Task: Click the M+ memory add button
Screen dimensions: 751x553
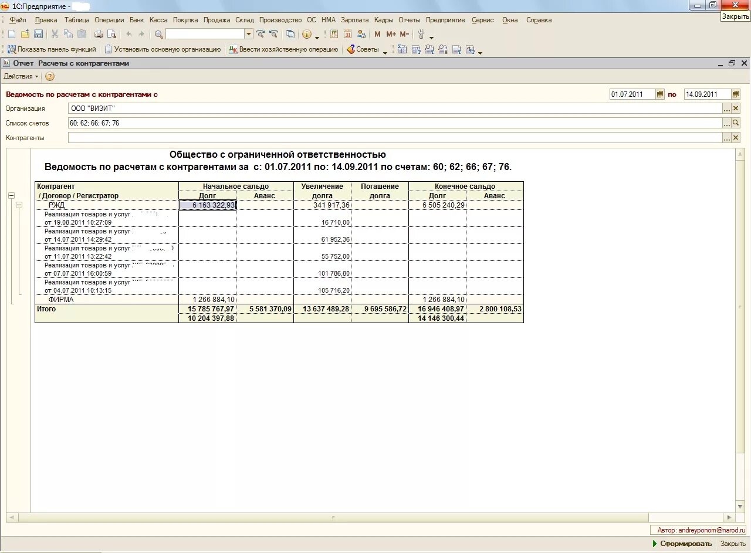Action: pyautogui.click(x=391, y=34)
